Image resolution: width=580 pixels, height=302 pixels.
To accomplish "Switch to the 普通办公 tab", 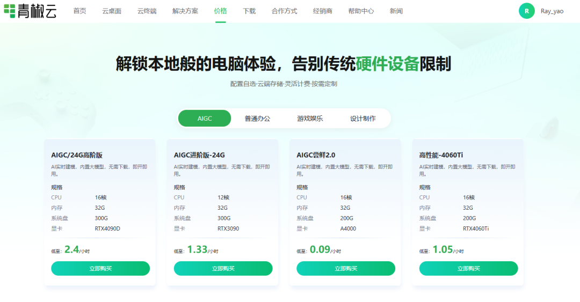I will click(257, 119).
